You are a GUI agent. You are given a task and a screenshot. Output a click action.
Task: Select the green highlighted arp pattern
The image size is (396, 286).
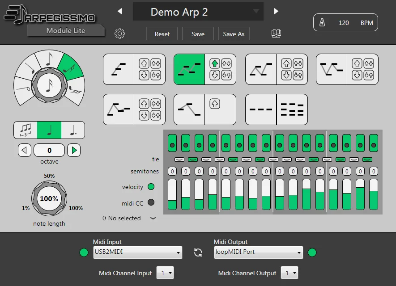pyautogui.click(x=189, y=69)
